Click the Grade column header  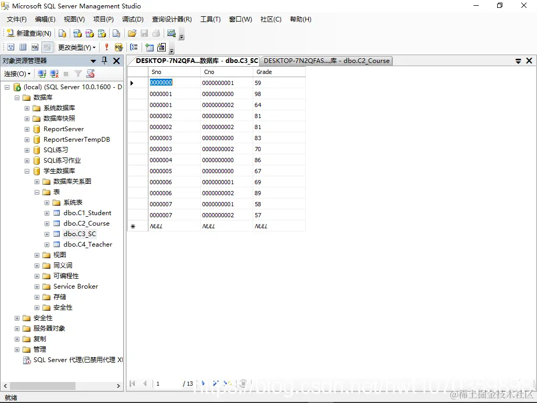tap(279, 72)
